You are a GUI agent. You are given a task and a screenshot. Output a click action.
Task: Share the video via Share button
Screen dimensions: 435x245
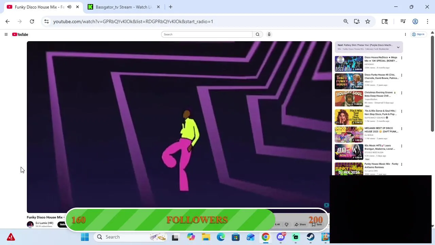tap(300, 225)
